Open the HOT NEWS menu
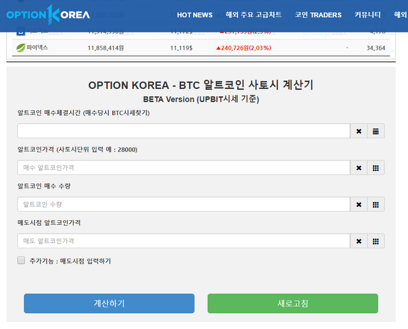 pos(194,15)
